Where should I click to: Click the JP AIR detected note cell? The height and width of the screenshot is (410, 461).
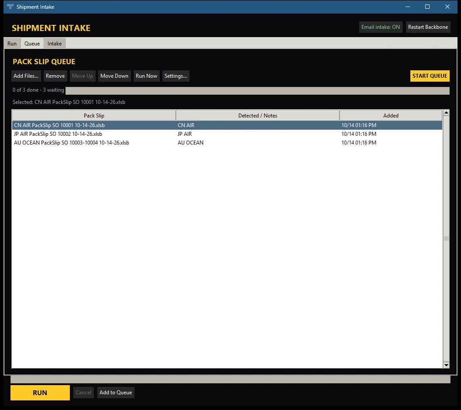(185, 134)
